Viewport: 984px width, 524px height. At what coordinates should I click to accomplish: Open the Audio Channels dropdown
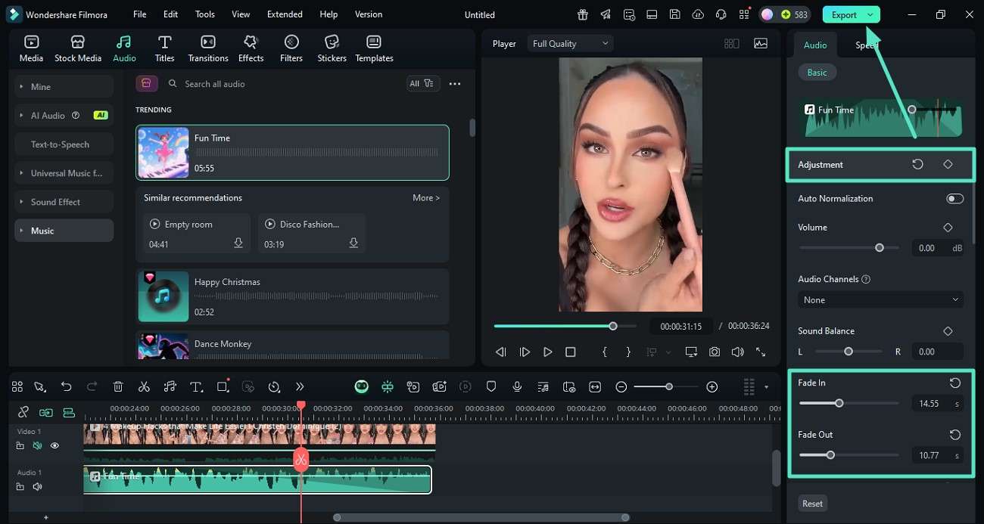881,300
